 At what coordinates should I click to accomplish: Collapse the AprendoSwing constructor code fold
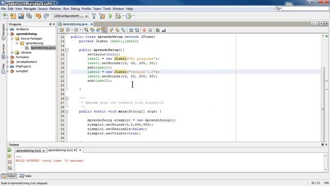pyautogui.click(x=67, y=50)
